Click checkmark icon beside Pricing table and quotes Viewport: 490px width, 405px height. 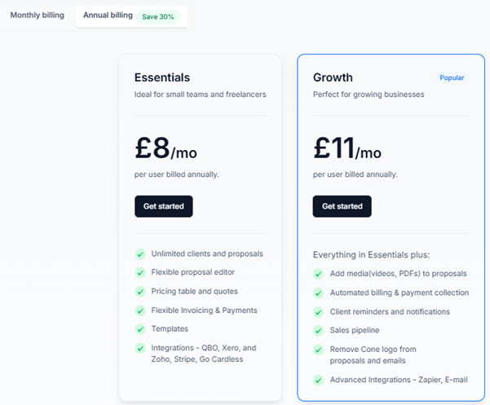[x=140, y=292]
